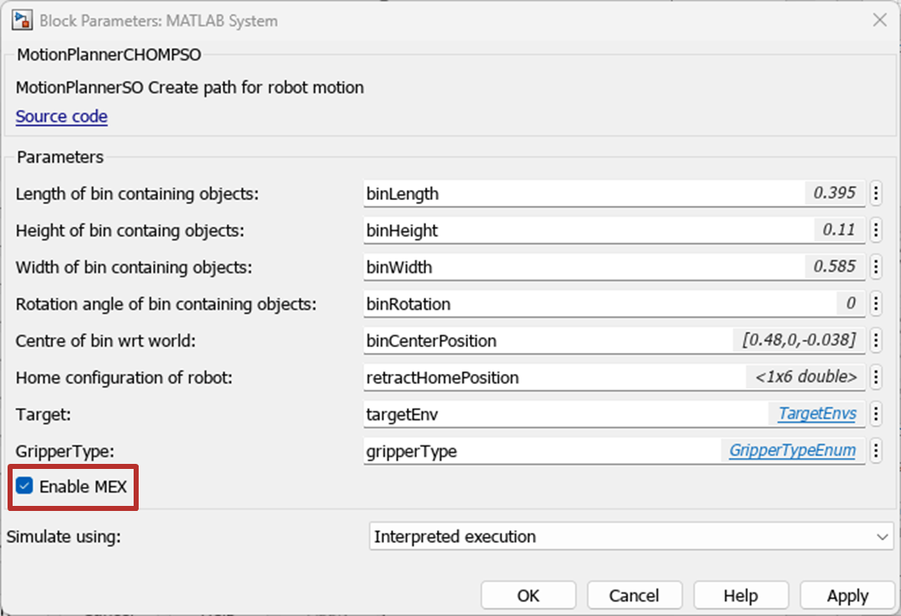Disable the Enable MEX checkbox
Screen dimensions: 901x616
[24, 487]
